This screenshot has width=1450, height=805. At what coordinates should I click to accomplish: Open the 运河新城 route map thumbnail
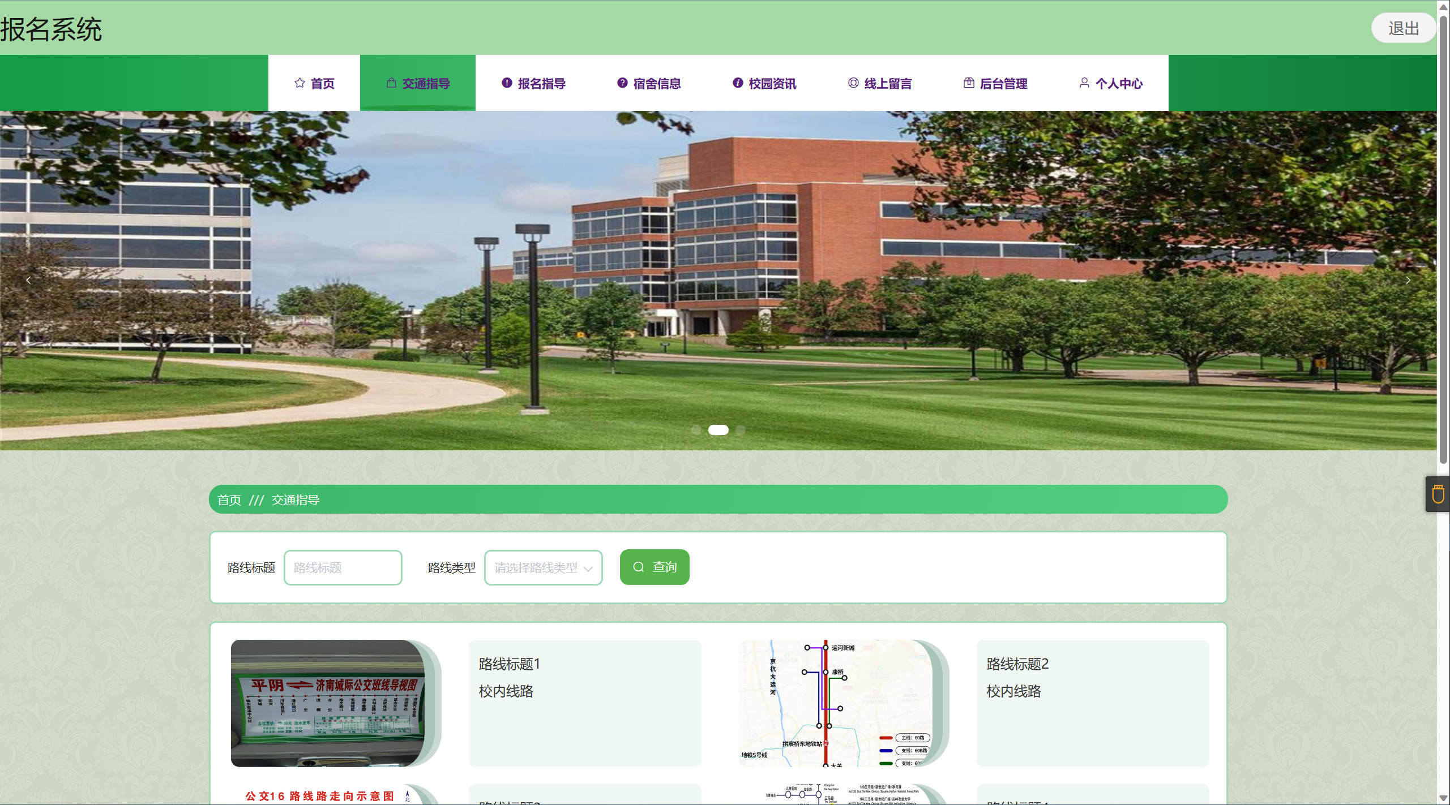836,703
